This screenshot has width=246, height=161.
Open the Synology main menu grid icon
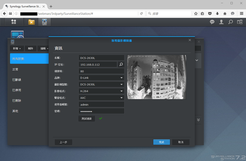pyautogui.click(x=14, y=22)
